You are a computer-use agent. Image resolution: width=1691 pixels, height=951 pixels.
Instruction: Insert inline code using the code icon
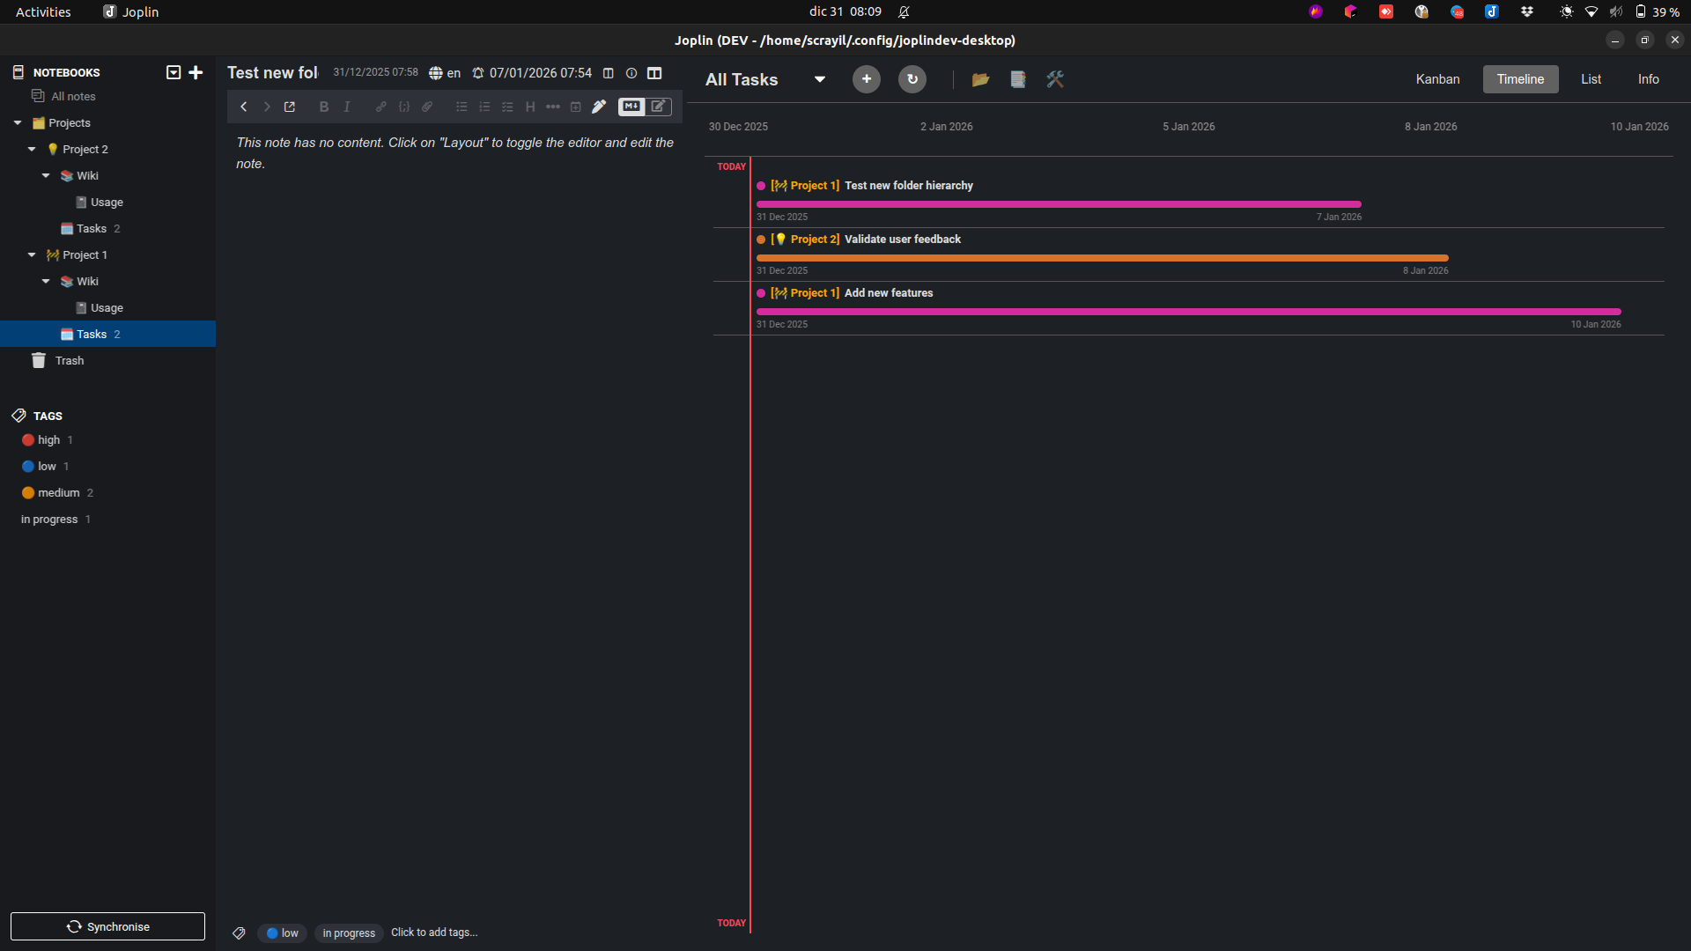click(x=404, y=107)
